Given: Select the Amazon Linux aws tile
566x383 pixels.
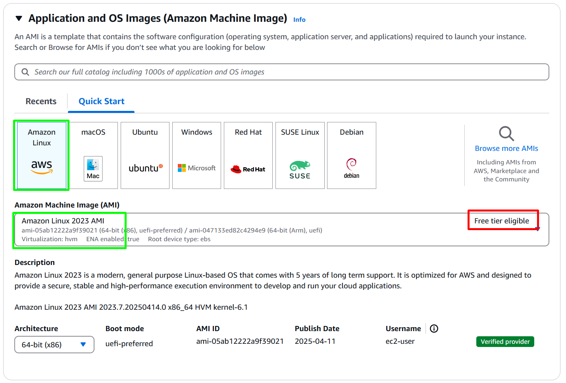Looking at the screenshot, I should coord(42,155).
